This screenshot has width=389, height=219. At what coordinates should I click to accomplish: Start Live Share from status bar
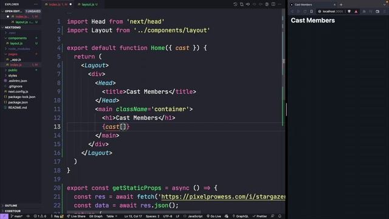(76, 217)
